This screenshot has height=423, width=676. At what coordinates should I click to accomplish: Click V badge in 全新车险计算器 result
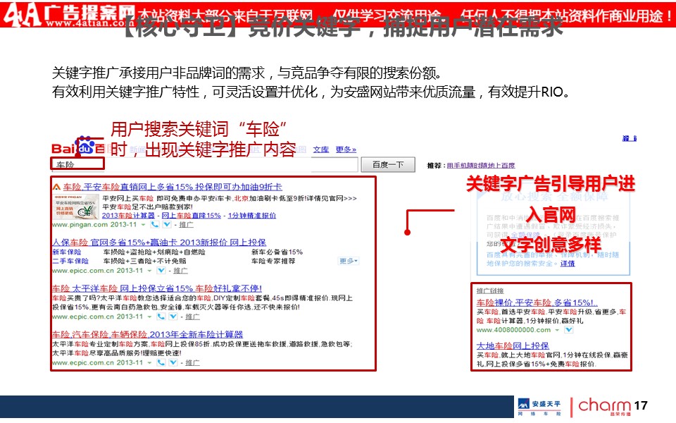[173, 362]
